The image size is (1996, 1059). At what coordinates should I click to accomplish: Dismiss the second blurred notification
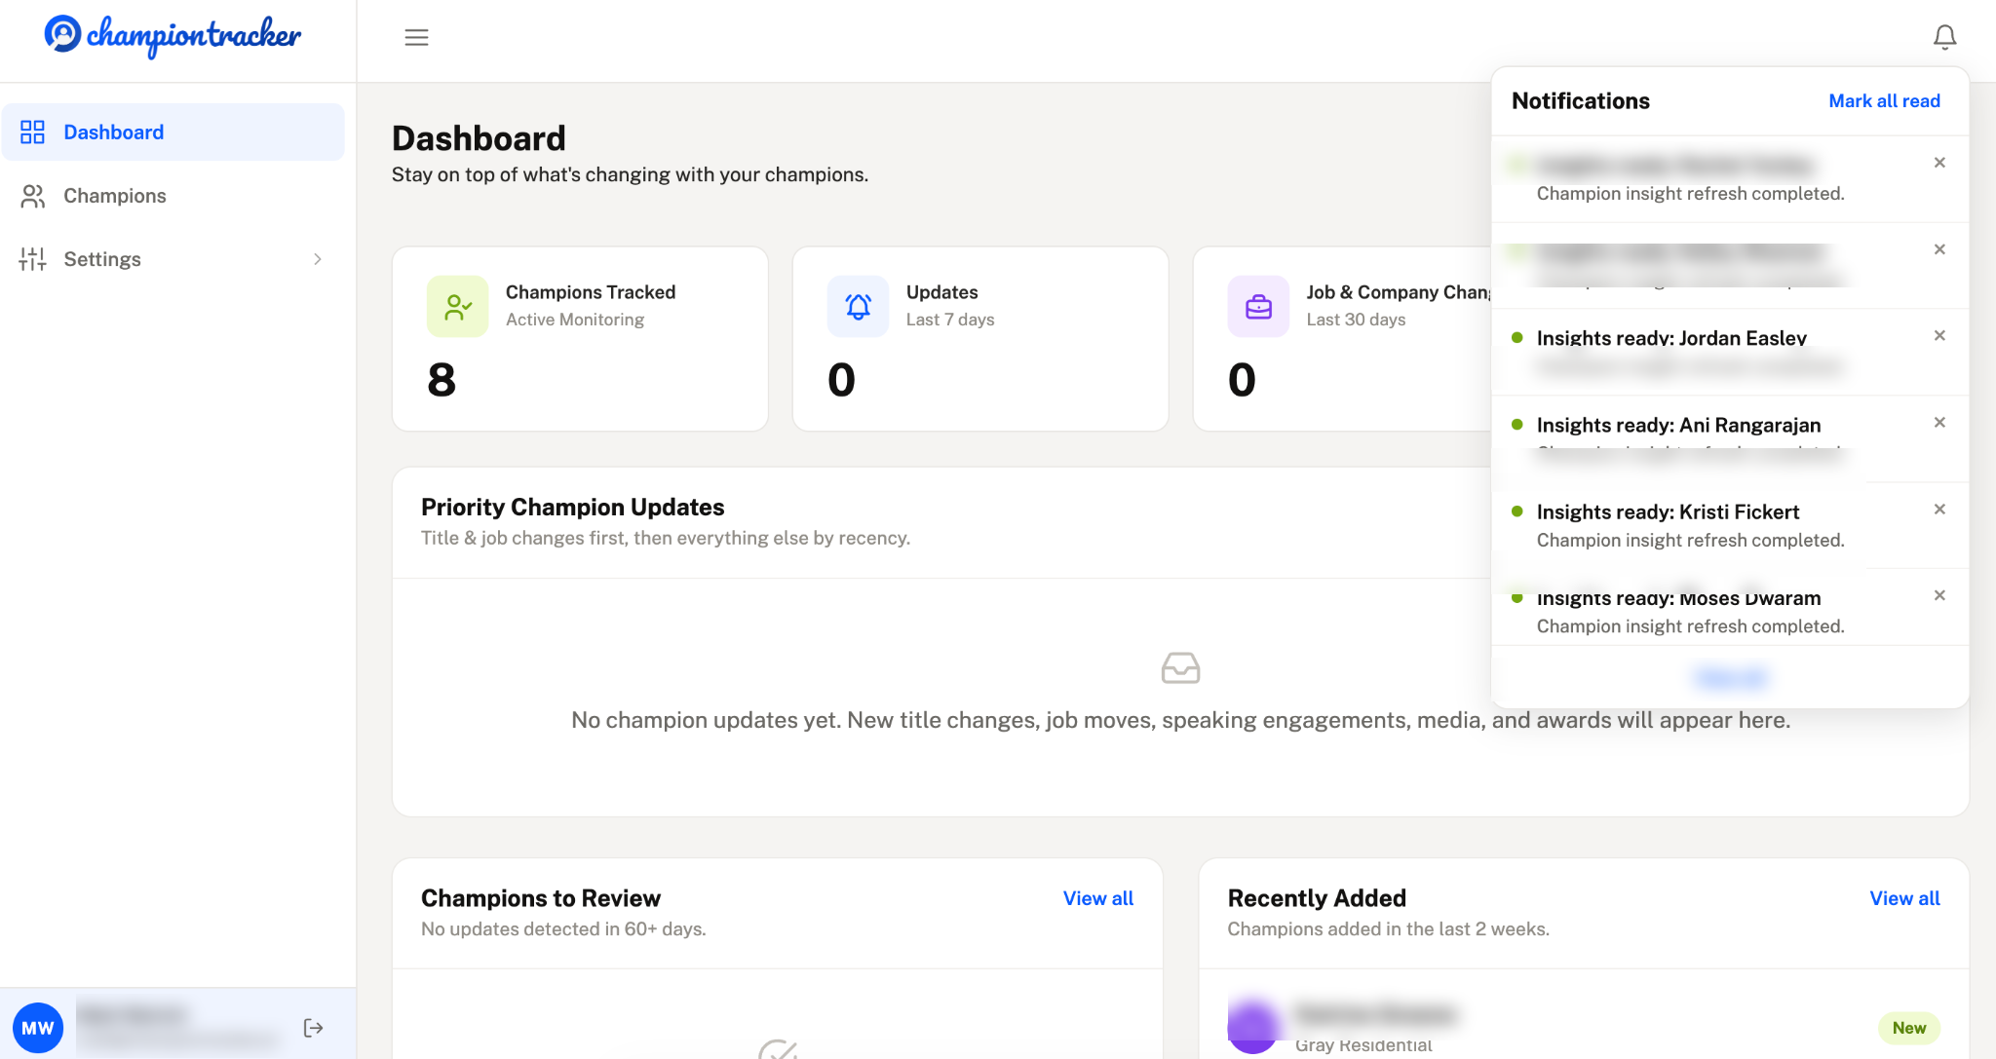[x=1939, y=249]
